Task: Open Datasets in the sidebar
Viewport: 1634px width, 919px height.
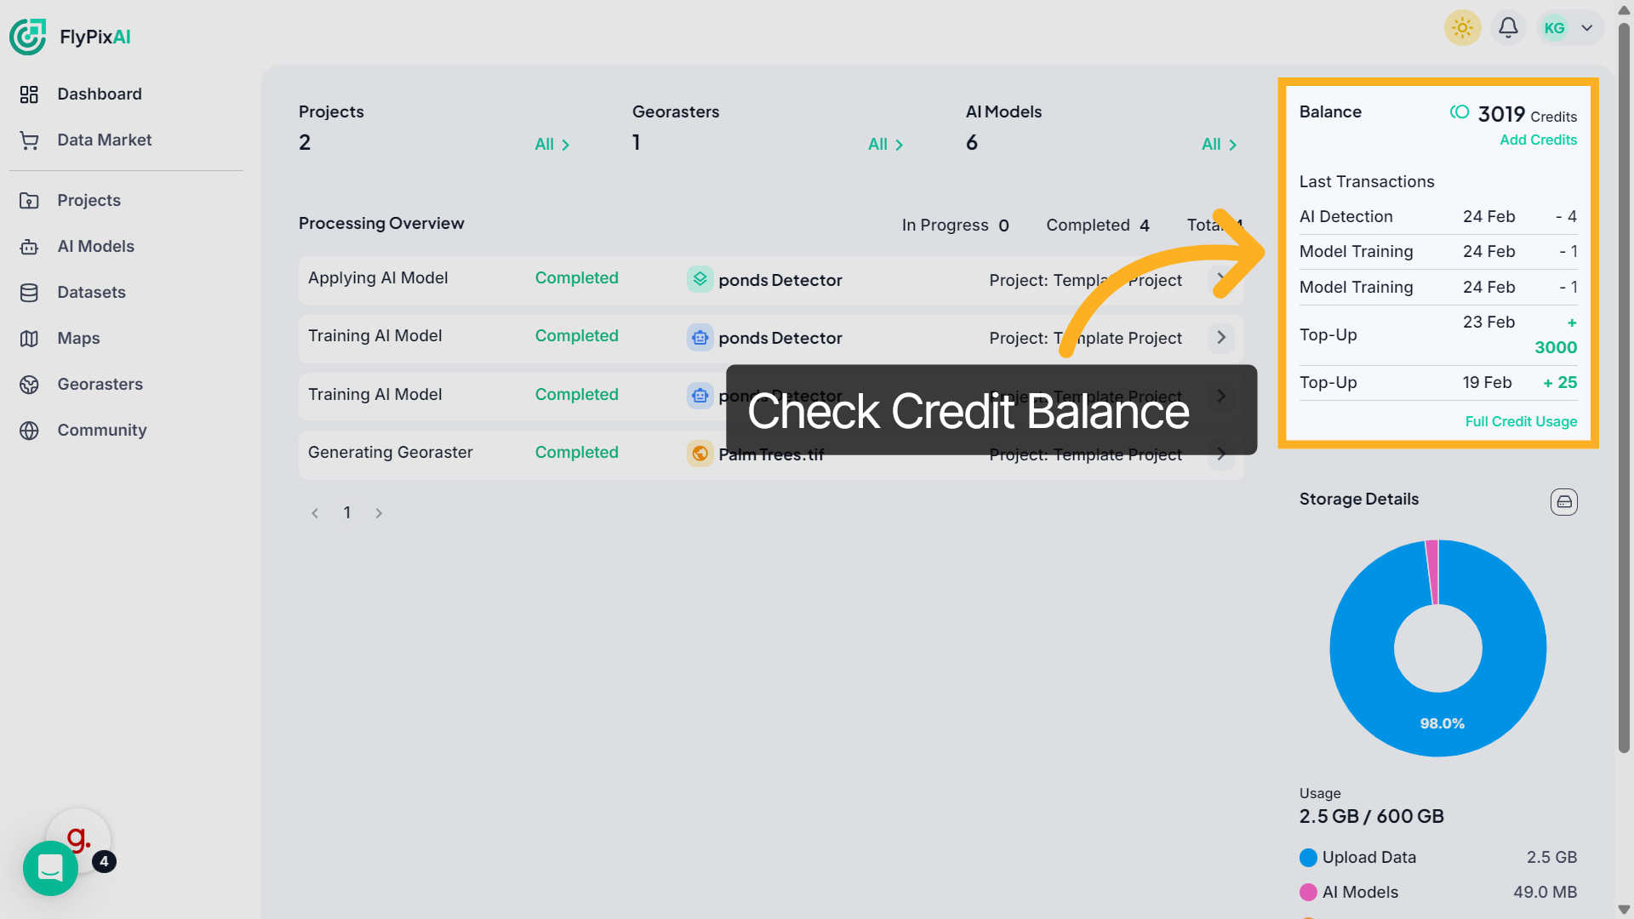Action: pyautogui.click(x=92, y=292)
